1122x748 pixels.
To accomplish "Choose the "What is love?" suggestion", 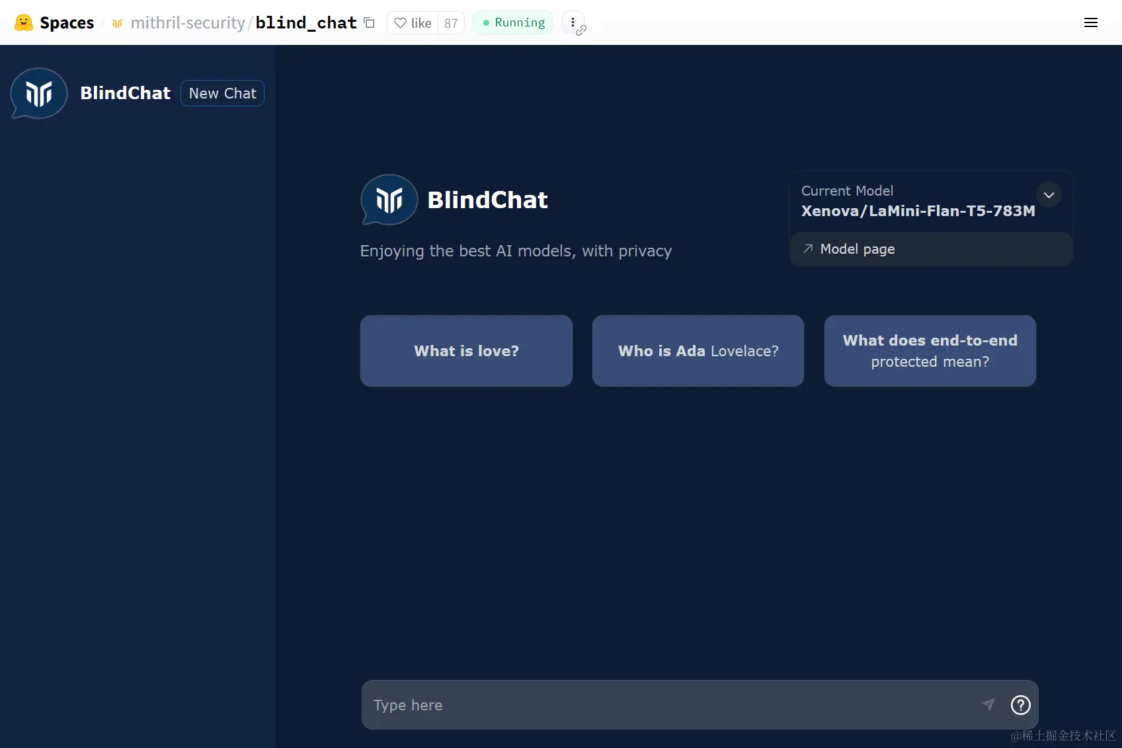I will pyautogui.click(x=466, y=351).
